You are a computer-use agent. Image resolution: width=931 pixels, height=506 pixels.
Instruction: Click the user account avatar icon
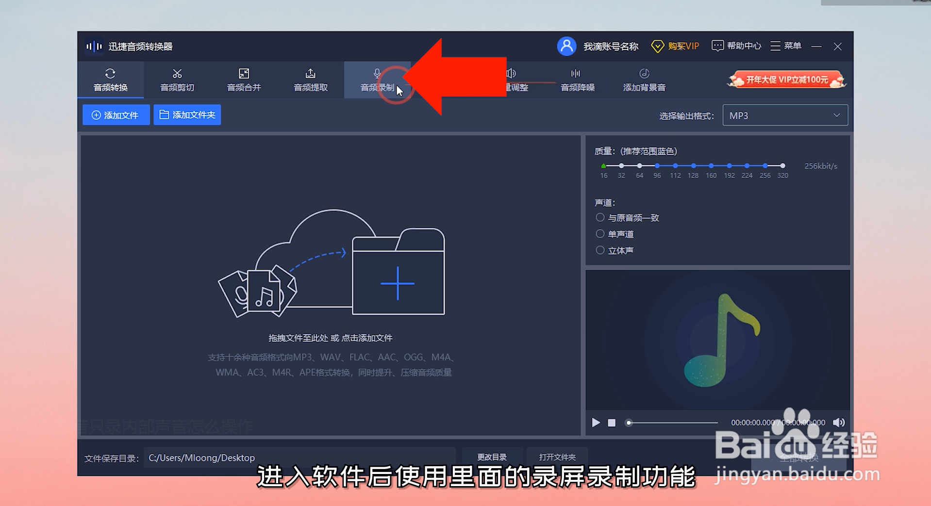click(566, 46)
